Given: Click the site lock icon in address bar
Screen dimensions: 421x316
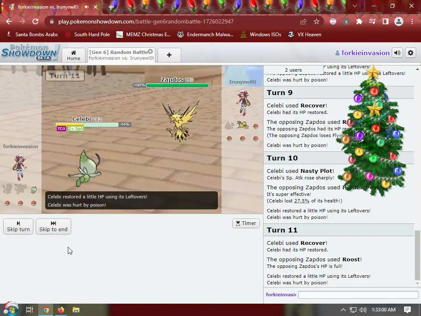Looking at the screenshot, I should click(52, 21).
